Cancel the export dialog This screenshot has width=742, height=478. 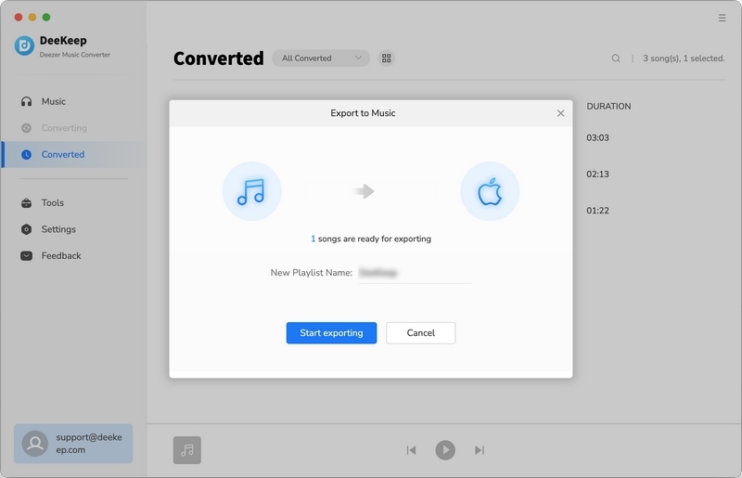click(421, 333)
